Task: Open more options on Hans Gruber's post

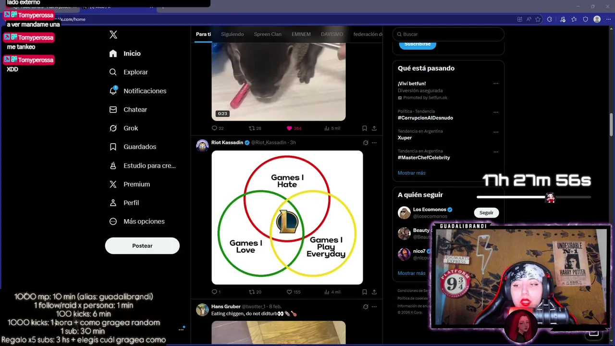Action: (x=374, y=307)
